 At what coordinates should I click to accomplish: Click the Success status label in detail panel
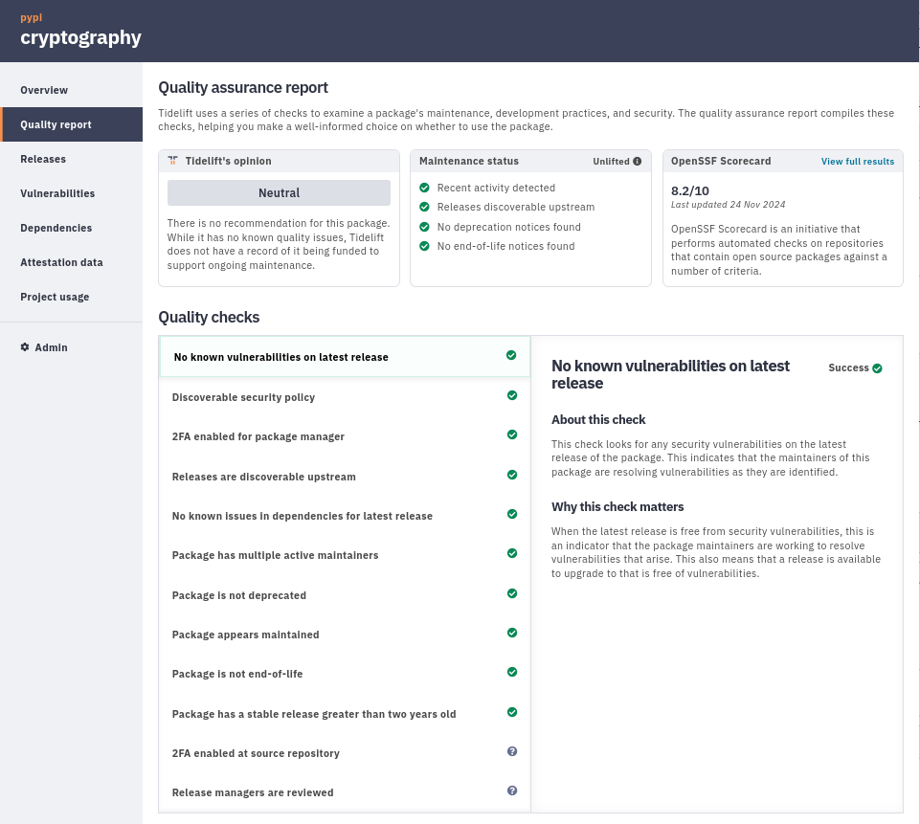pyautogui.click(x=848, y=367)
